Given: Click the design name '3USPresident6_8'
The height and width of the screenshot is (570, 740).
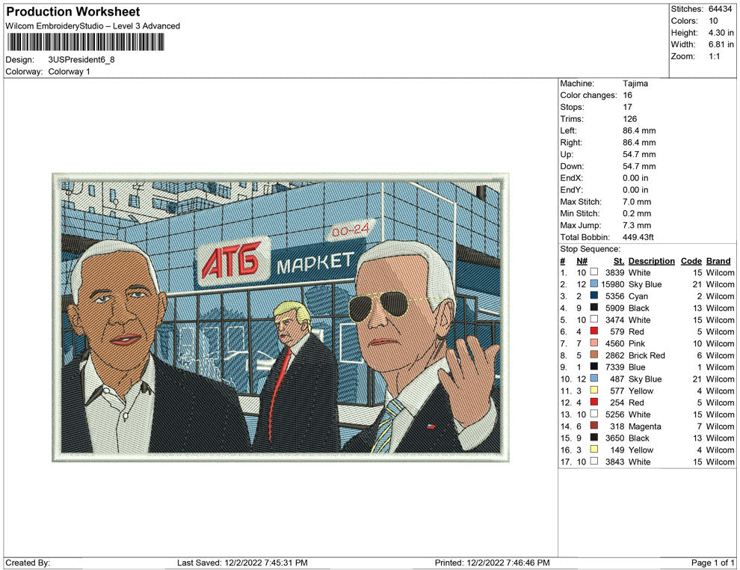Looking at the screenshot, I should point(81,60).
